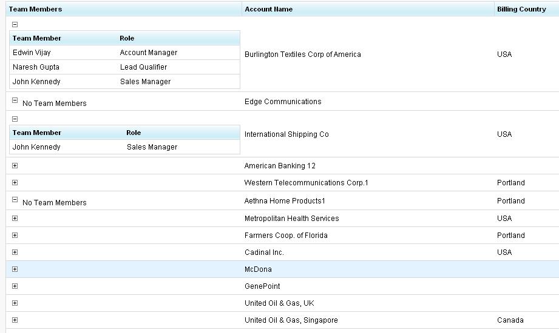Collapse team members for International Shipping Co
This screenshot has height=333, width=559.
[15, 119]
